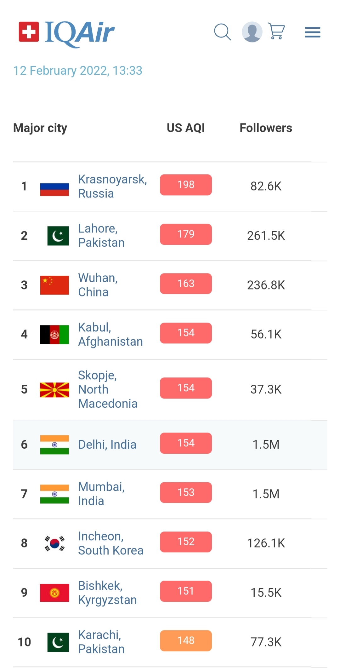This screenshot has height=672, width=340.
Task: Open Karachi, Pakistan city link
Action: [x=101, y=642]
